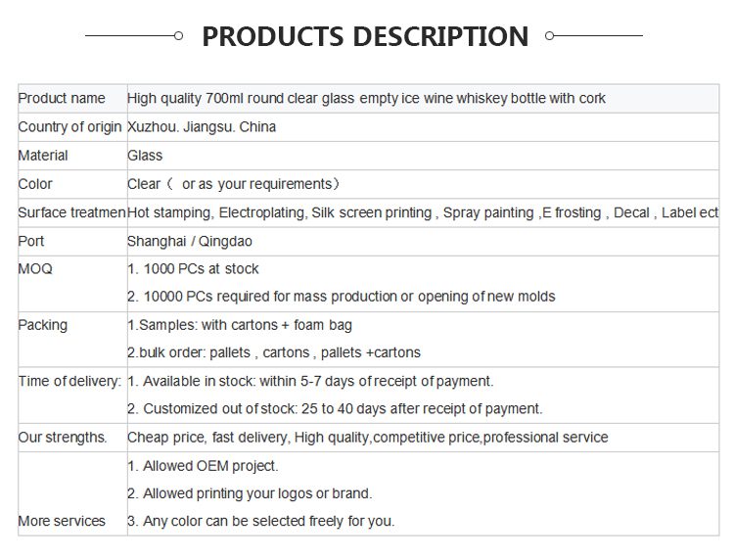734x559 pixels.
Task: Click the MOQ label cell
Action: point(35,268)
